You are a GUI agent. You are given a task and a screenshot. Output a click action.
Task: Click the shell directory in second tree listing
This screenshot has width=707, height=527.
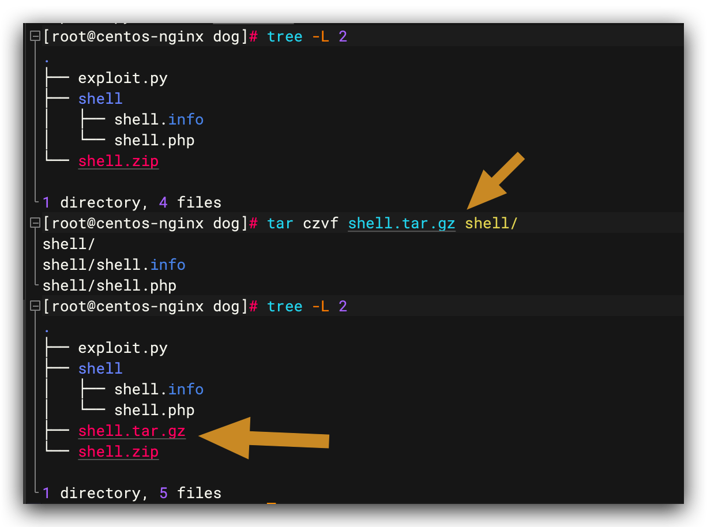(100, 368)
